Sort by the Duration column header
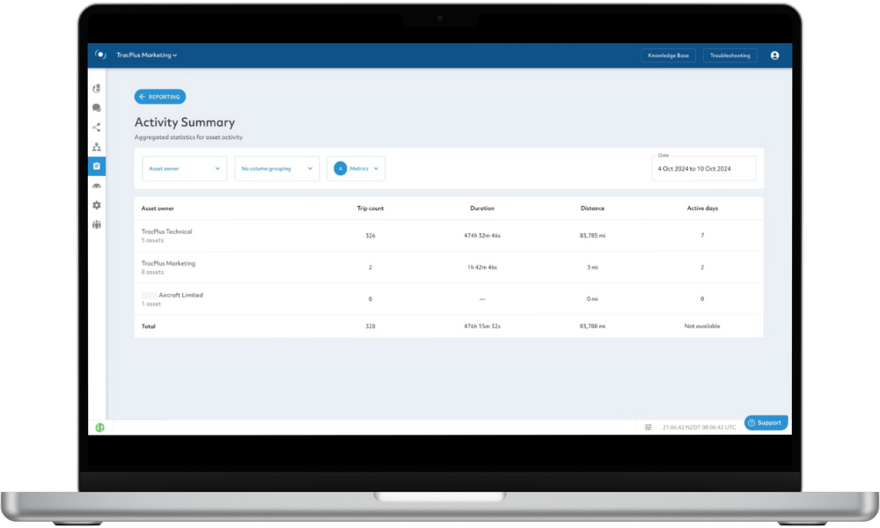This screenshot has width=880, height=528. tap(482, 209)
